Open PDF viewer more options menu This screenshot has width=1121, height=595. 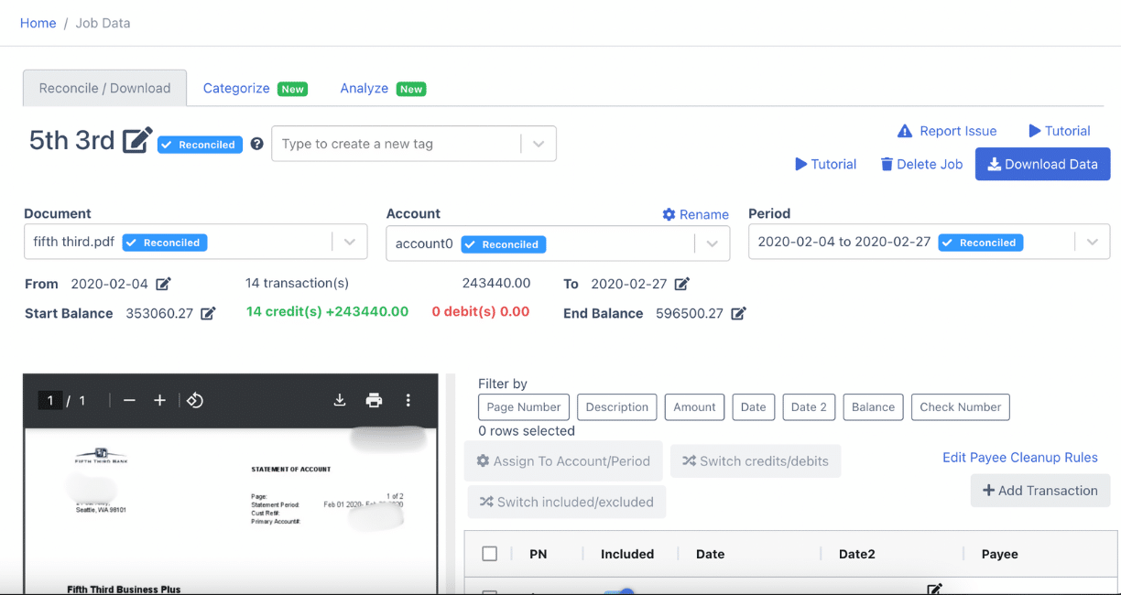(408, 400)
